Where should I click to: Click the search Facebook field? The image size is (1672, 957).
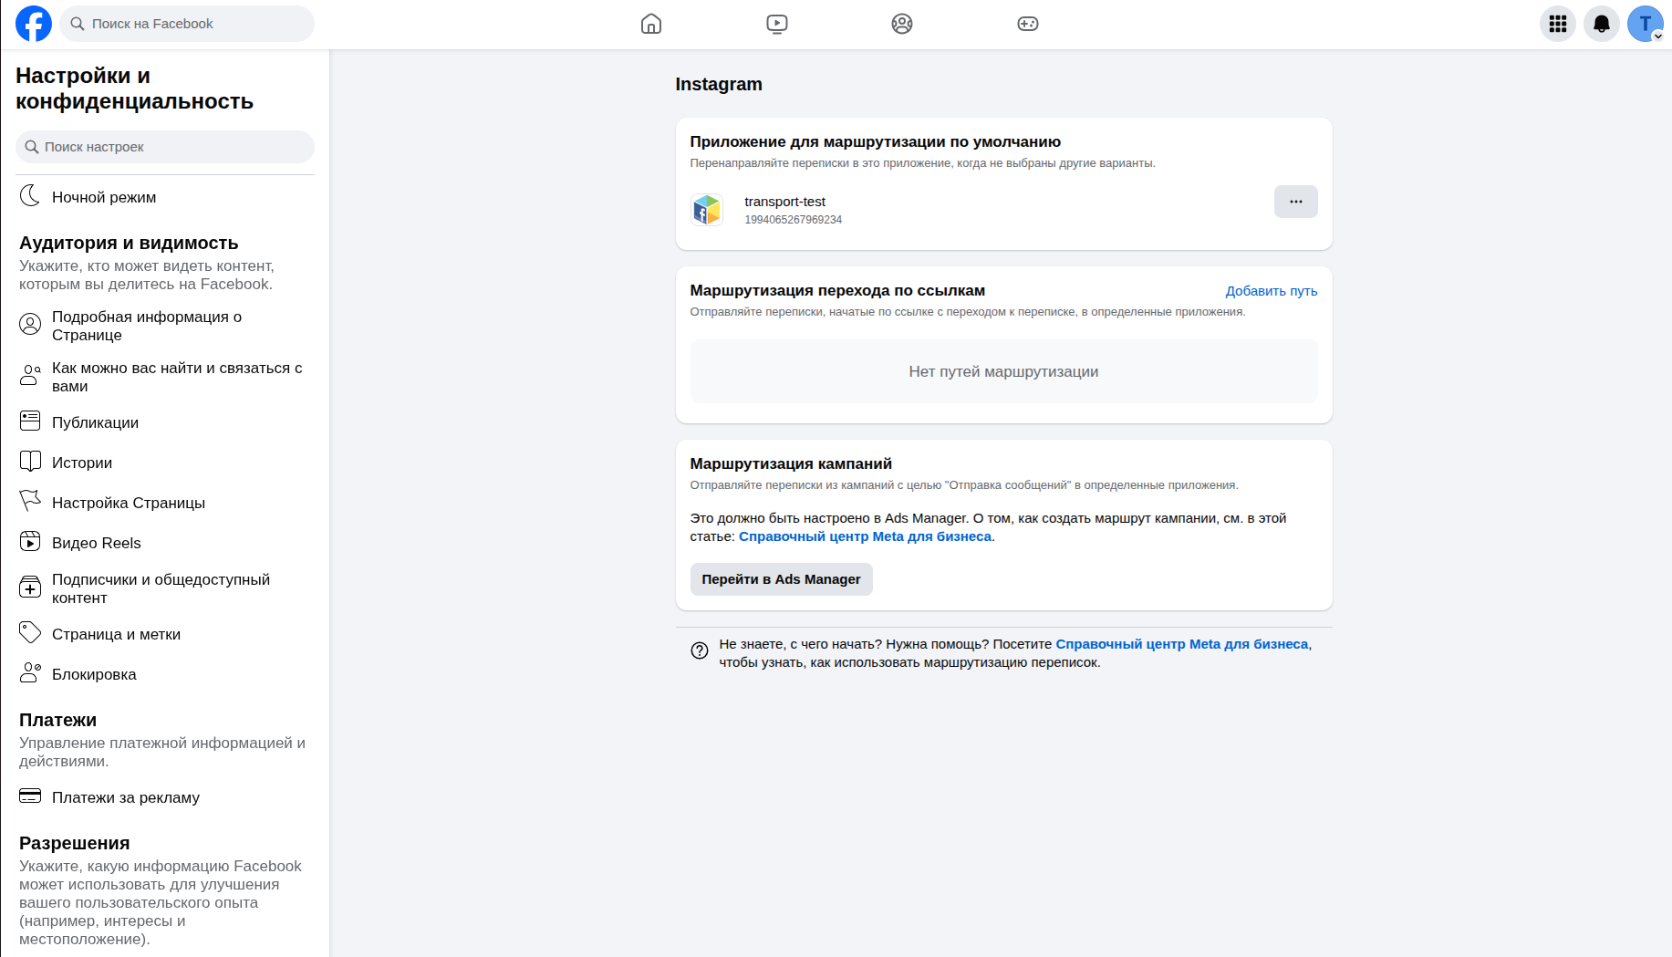click(x=187, y=24)
